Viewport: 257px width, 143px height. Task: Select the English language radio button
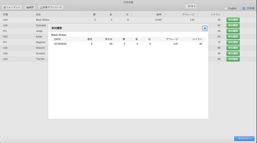226,8
